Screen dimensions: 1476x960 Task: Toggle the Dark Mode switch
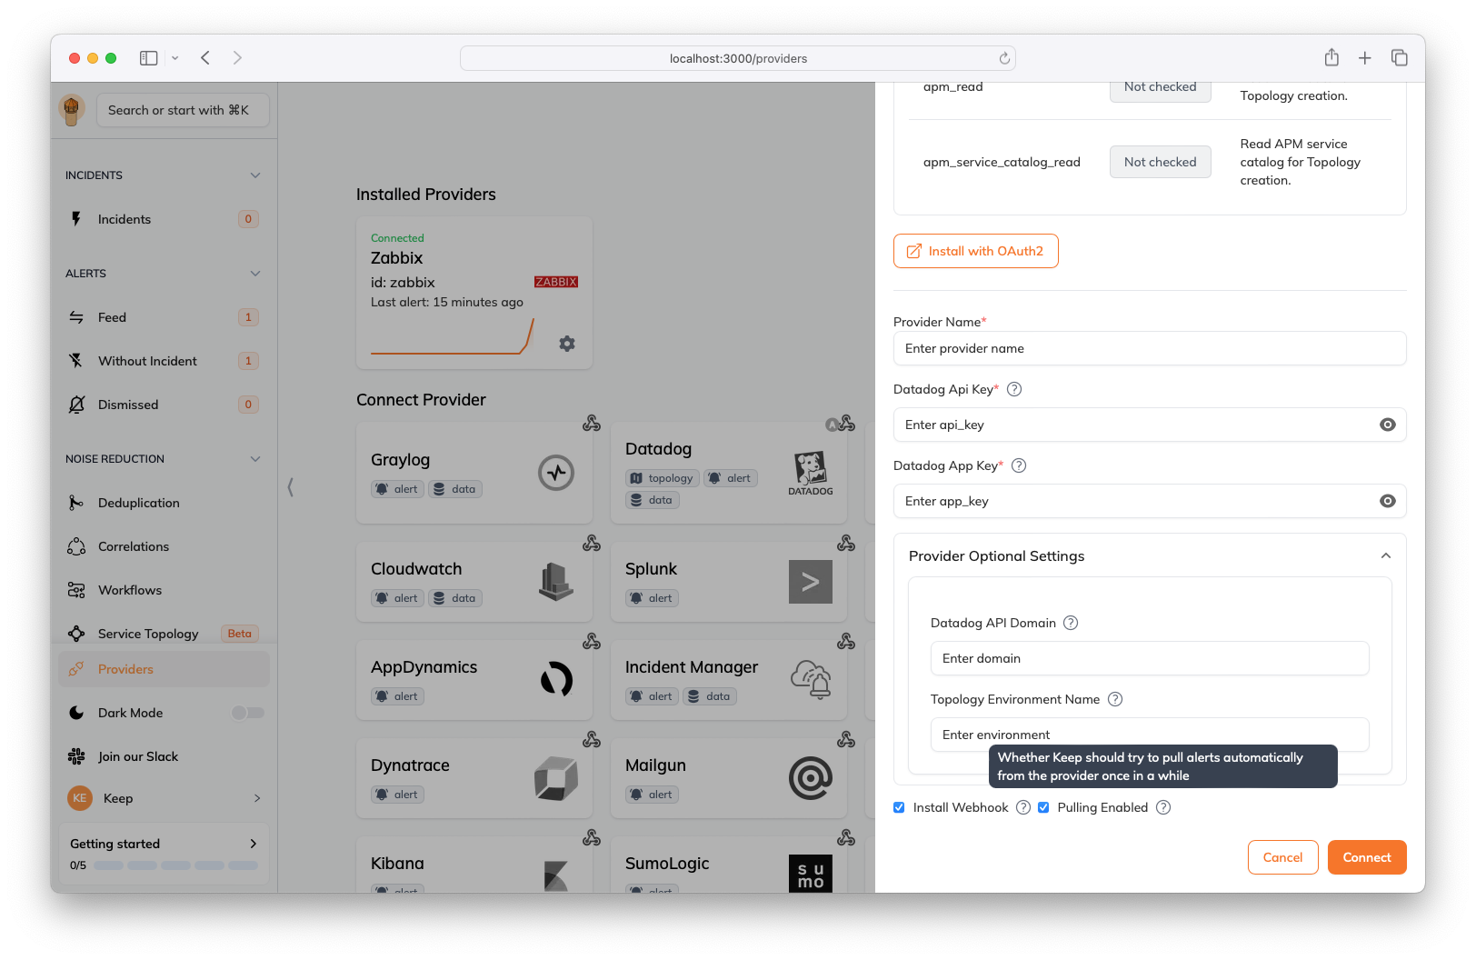[x=247, y=713]
